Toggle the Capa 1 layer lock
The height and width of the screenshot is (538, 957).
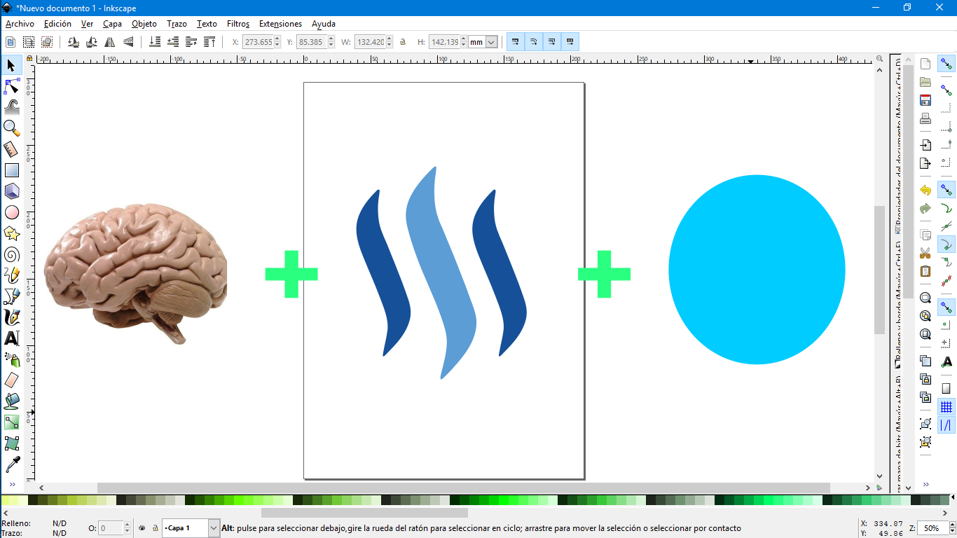click(155, 528)
